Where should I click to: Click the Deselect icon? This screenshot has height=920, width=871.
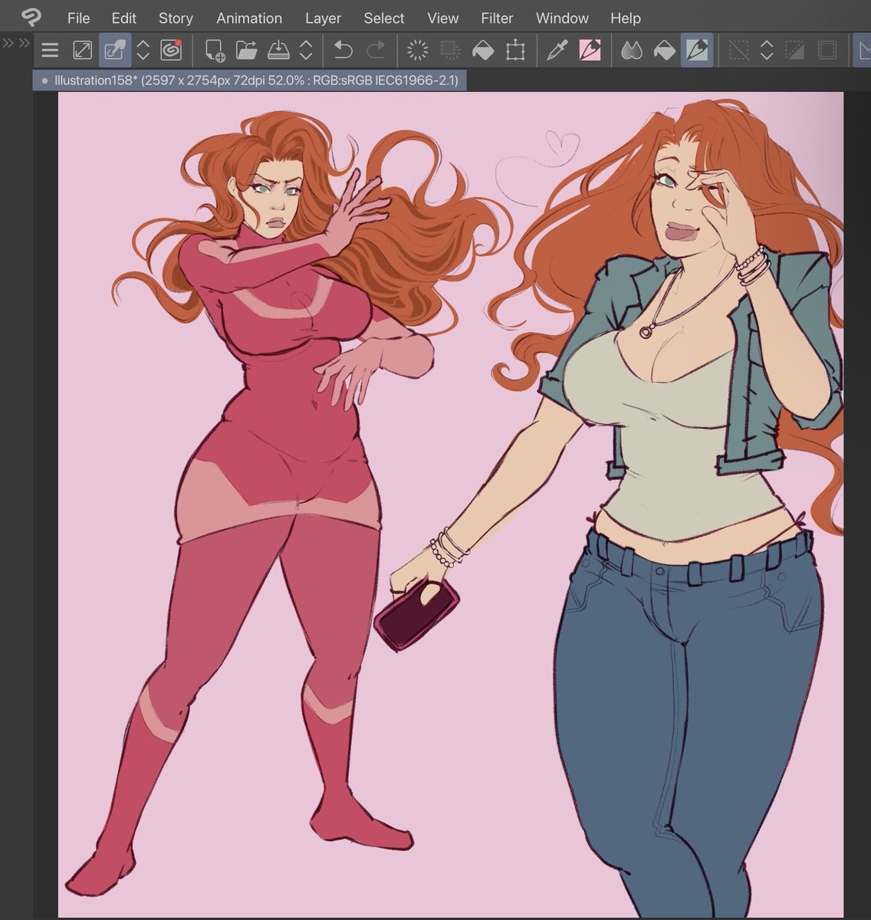pos(738,51)
